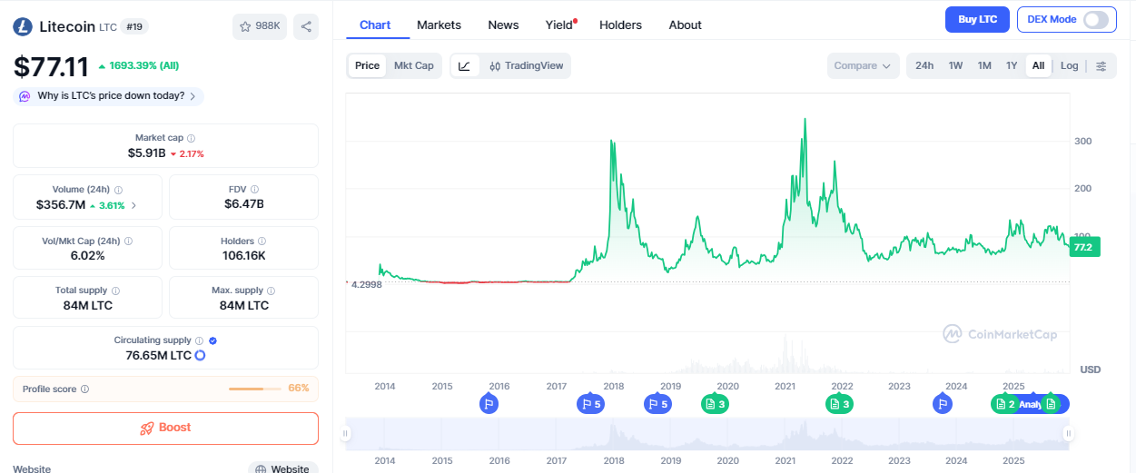
Task: Click the left handle of range slider
Action: (346, 434)
